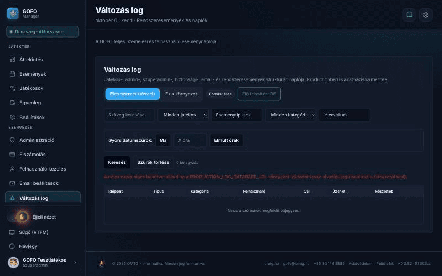Toggle the Éjjeli nézet night mode switch
The image size is (442, 276).
pyautogui.click(x=19, y=217)
